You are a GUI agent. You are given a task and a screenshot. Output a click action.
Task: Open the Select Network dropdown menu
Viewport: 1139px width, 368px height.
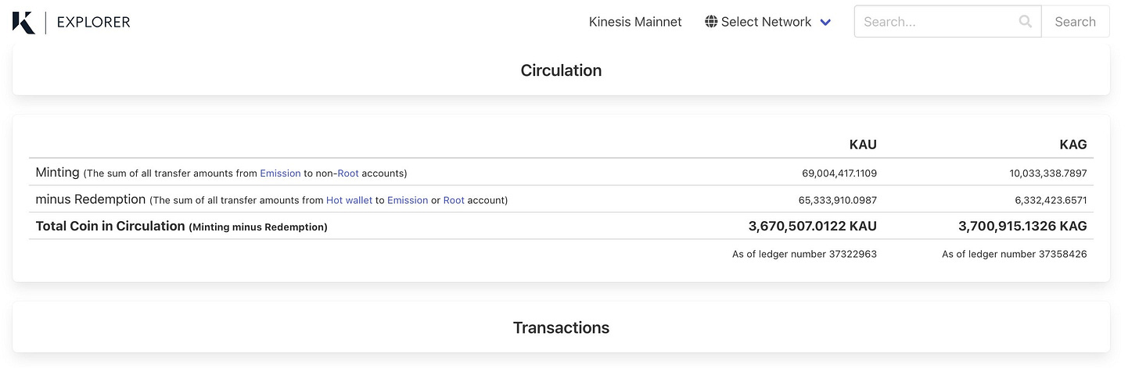pos(766,22)
